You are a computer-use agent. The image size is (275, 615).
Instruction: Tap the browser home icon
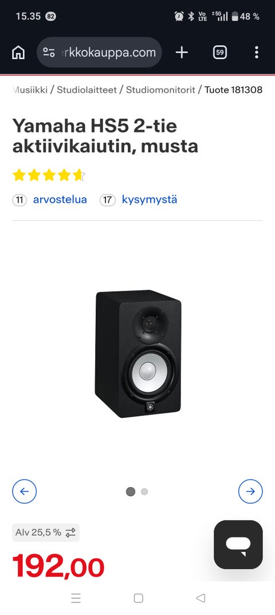(18, 52)
